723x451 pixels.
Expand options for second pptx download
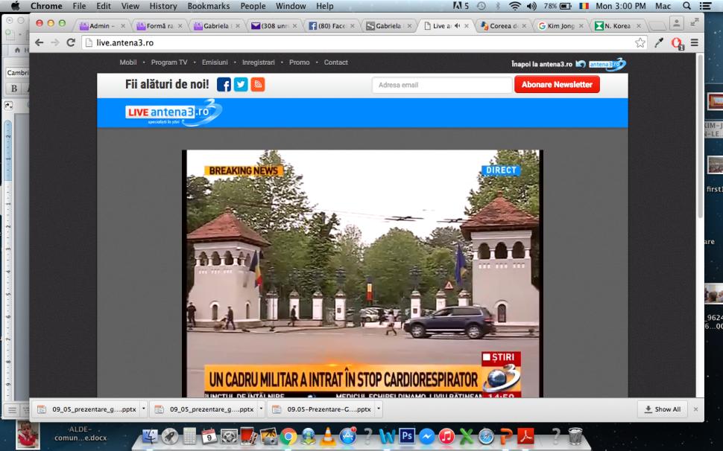259,409
